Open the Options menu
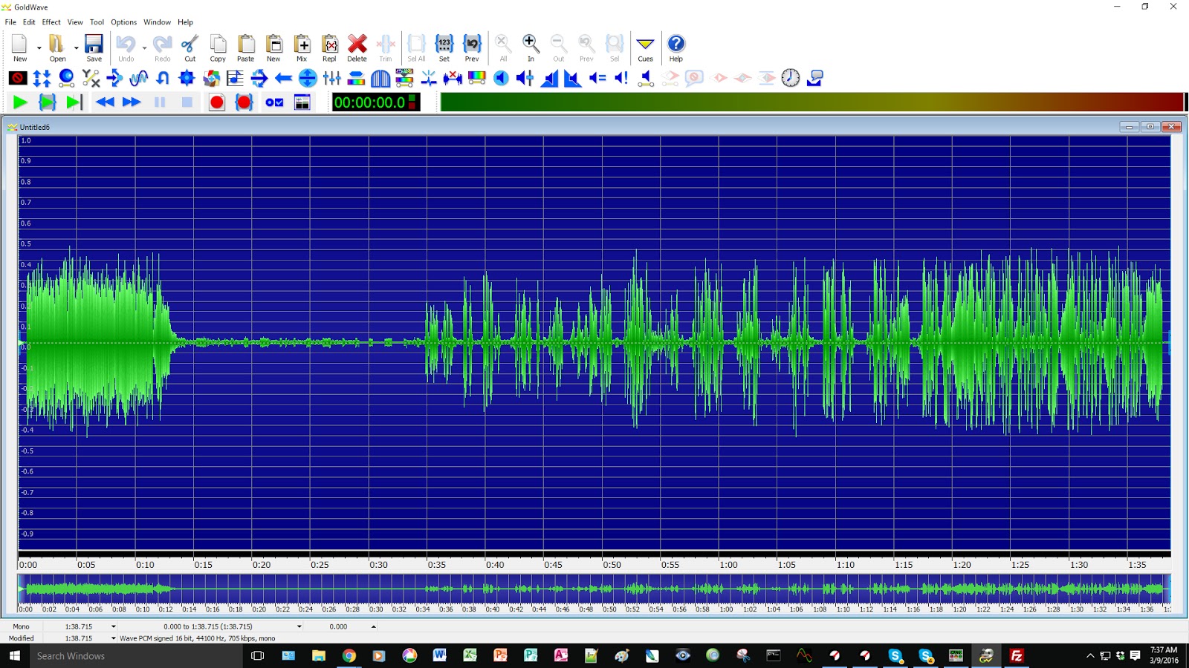Image resolution: width=1189 pixels, height=668 pixels. (x=123, y=22)
